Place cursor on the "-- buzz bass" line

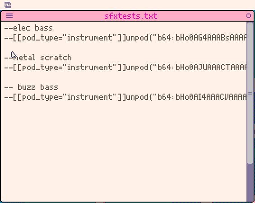tap(31, 87)
